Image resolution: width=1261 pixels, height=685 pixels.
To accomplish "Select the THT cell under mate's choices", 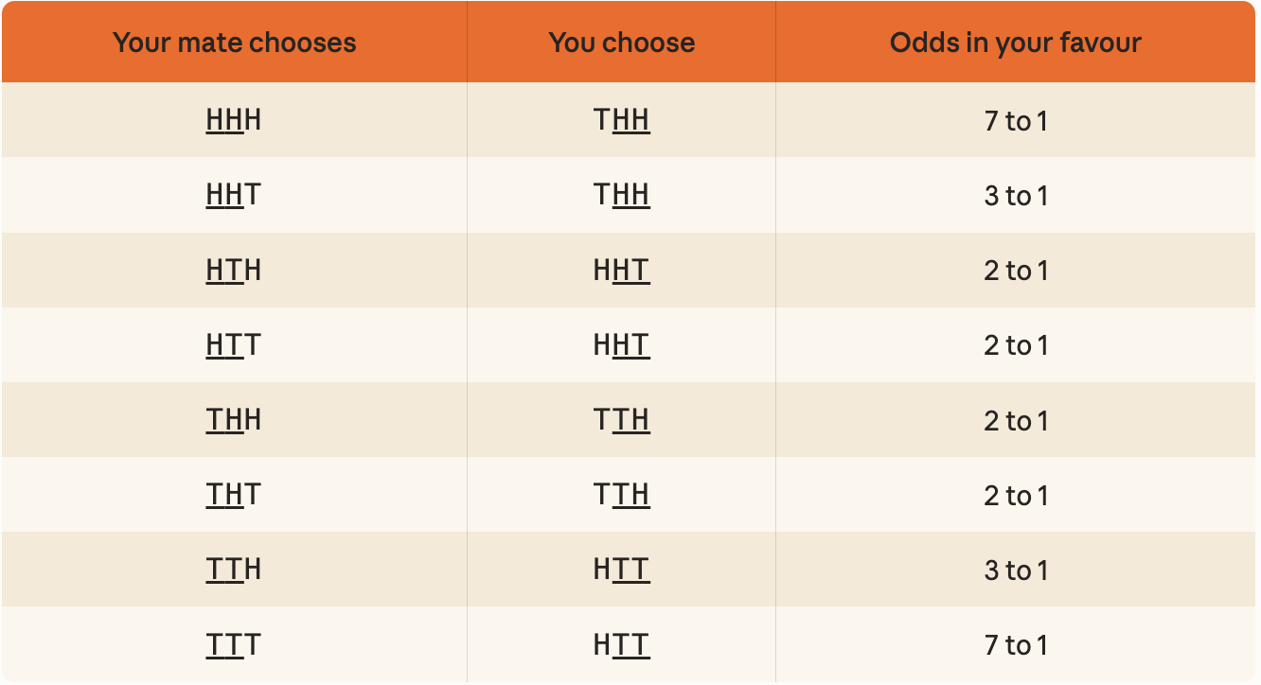I will 234,495.
